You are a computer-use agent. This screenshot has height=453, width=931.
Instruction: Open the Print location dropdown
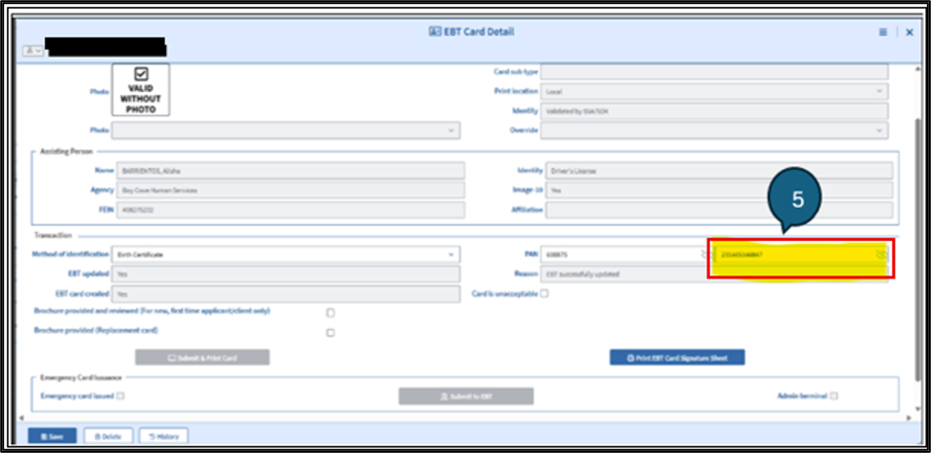click(714, 92)
